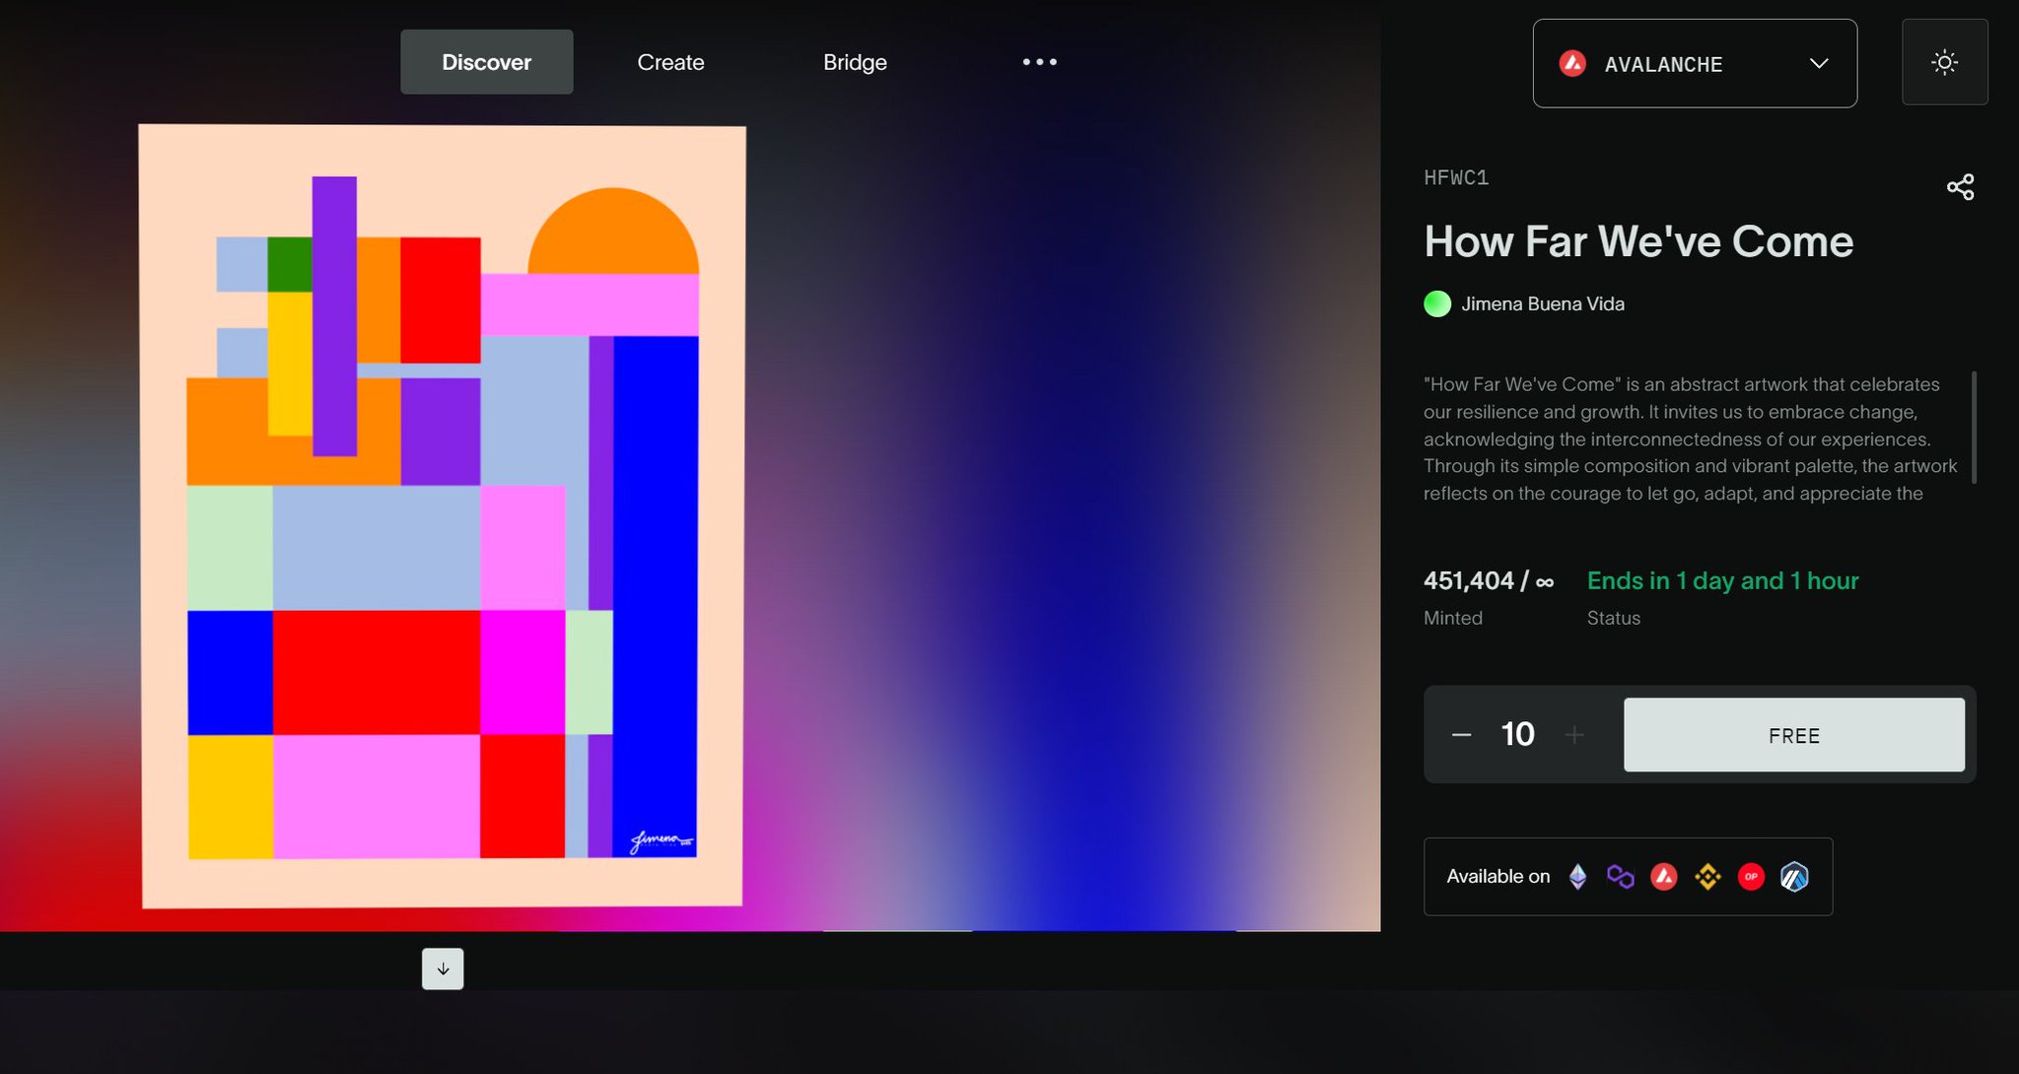Click the How Far We've Come artwork

click(x=442, y=515)
